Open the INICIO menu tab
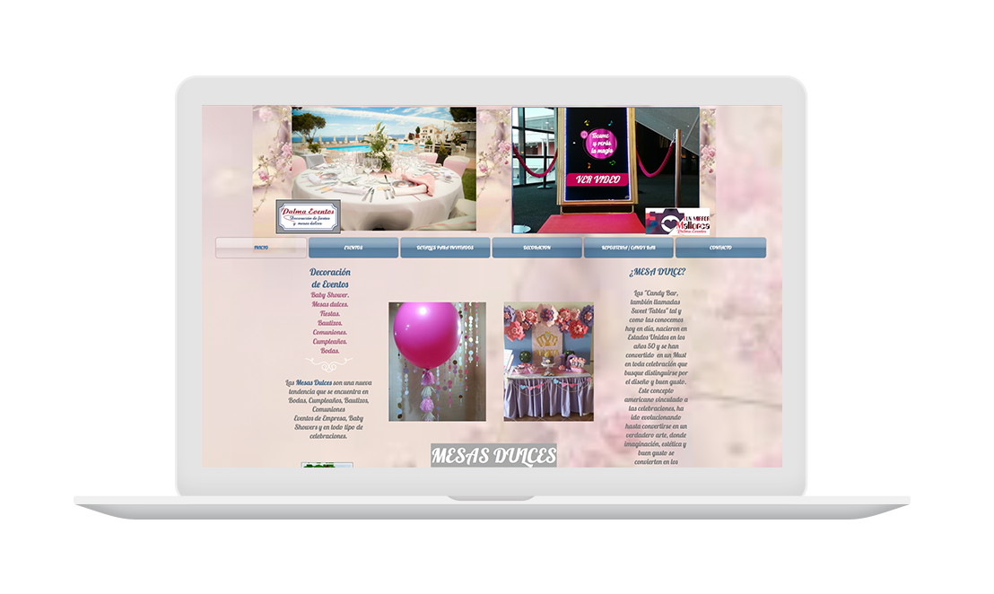The image size is (994, 594). point(261,248)
